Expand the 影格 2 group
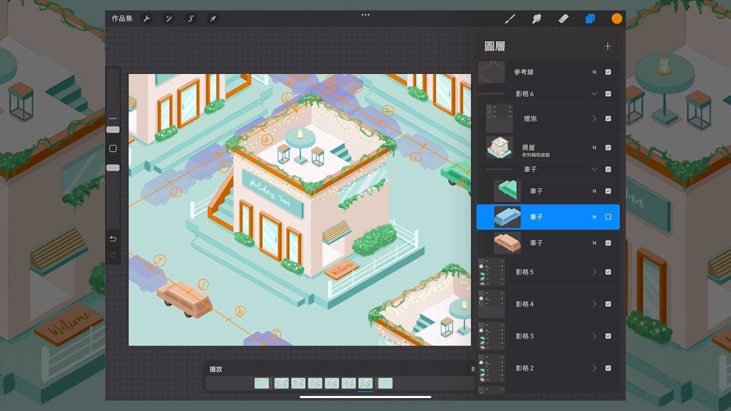 click(x=594, y=368)
